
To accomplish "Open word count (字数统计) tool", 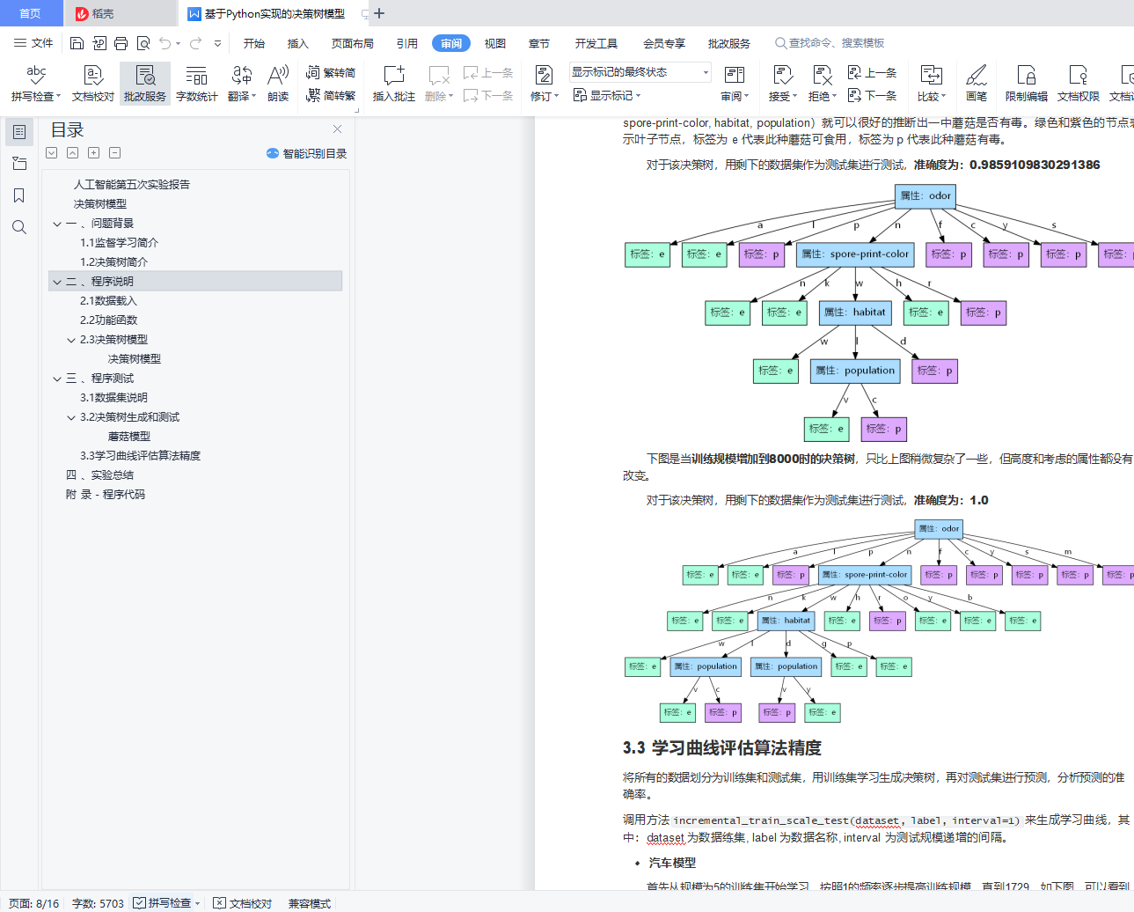I will pyautogui.click(x=197, y=84).
